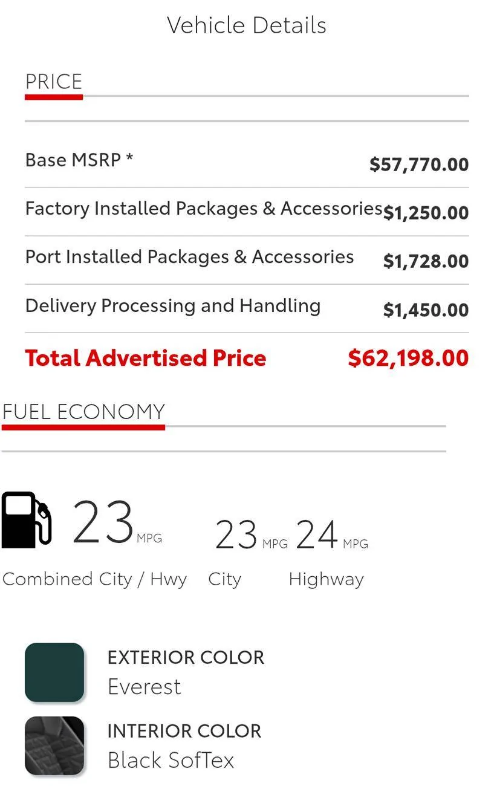Click the EXTERIOR COLOR label

pyautogui.click(x=186, y=658)
